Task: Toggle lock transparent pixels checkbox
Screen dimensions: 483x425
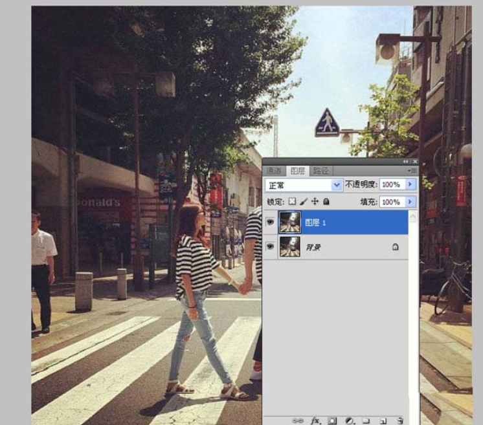Action: (292, 202)
